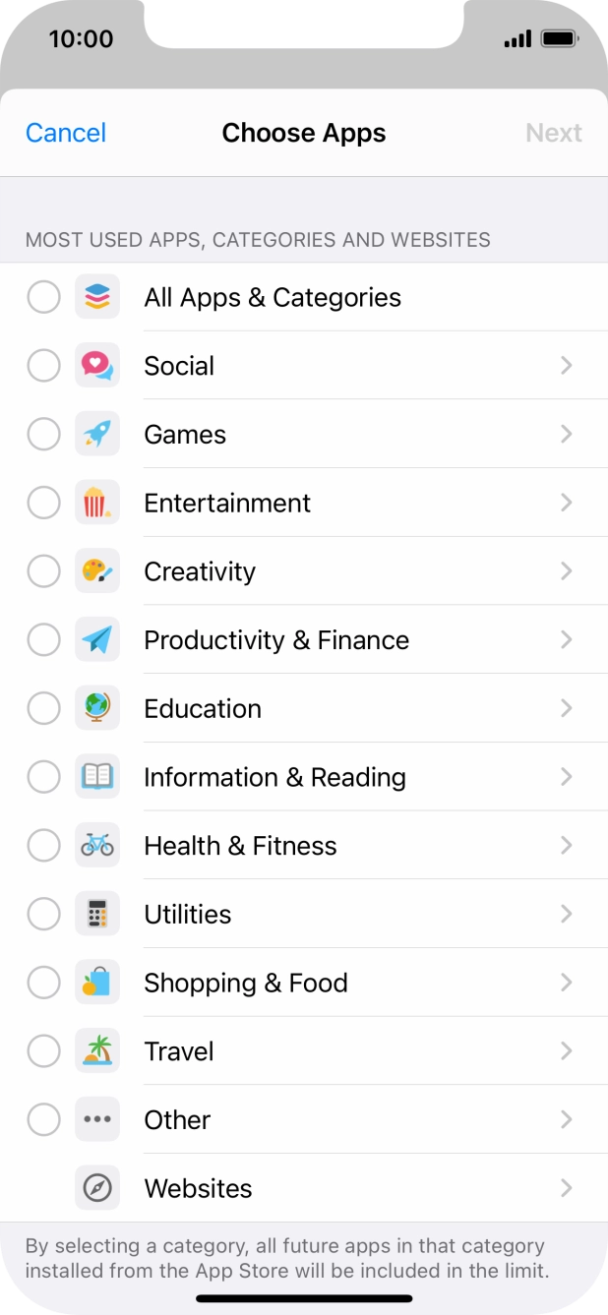Image resolution: width=608 pixels, height=1315 pixels.
Task: Tap the All Apps & Categories icon
Action: pos(97,296)
